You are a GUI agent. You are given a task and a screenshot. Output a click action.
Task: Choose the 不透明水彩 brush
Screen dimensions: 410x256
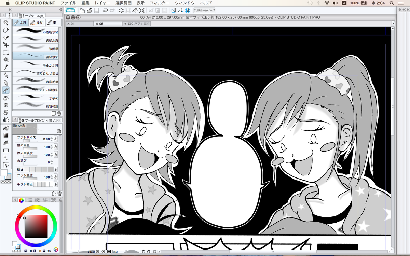pyautogui.click(x=36, y=31)
